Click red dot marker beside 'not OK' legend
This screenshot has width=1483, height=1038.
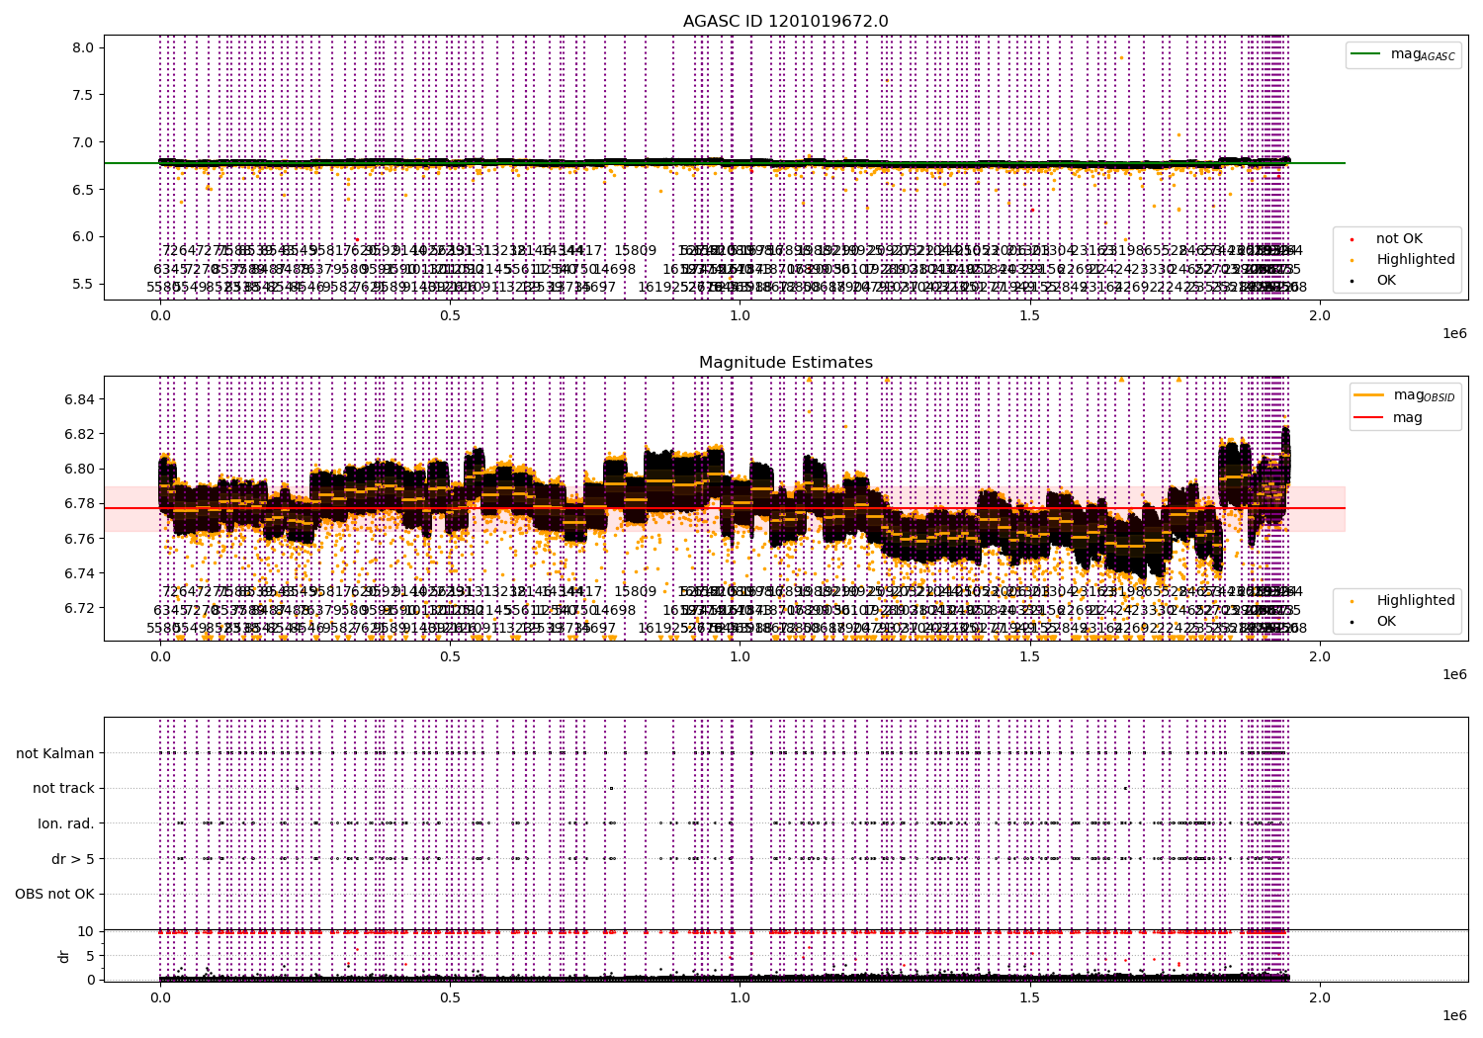(x=1352, y=239)
